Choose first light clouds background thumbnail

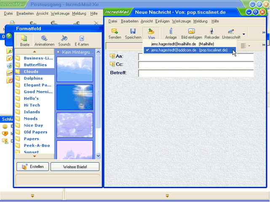(75, 69)
